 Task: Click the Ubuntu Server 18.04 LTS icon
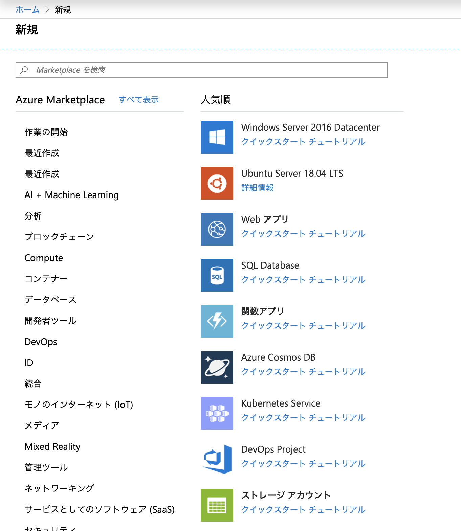click(x=217, y=183)
